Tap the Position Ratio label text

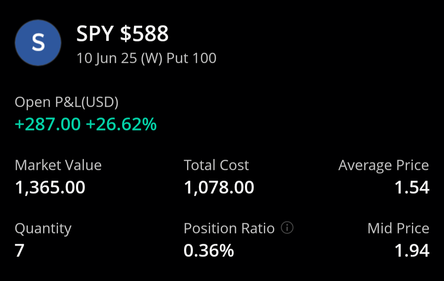(229, 228)
